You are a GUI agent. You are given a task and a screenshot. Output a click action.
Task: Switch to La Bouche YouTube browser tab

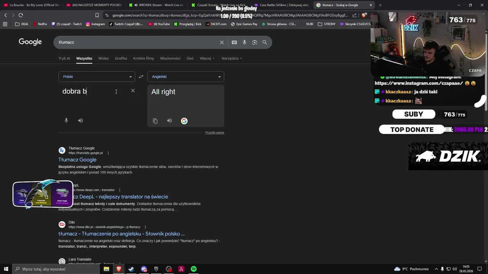pos(32,5)
